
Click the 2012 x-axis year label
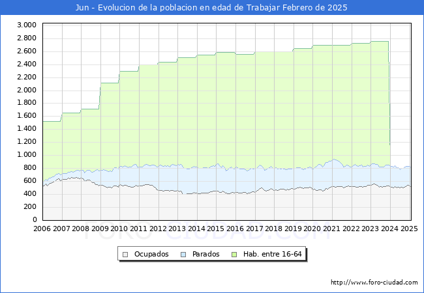[159, 229]
